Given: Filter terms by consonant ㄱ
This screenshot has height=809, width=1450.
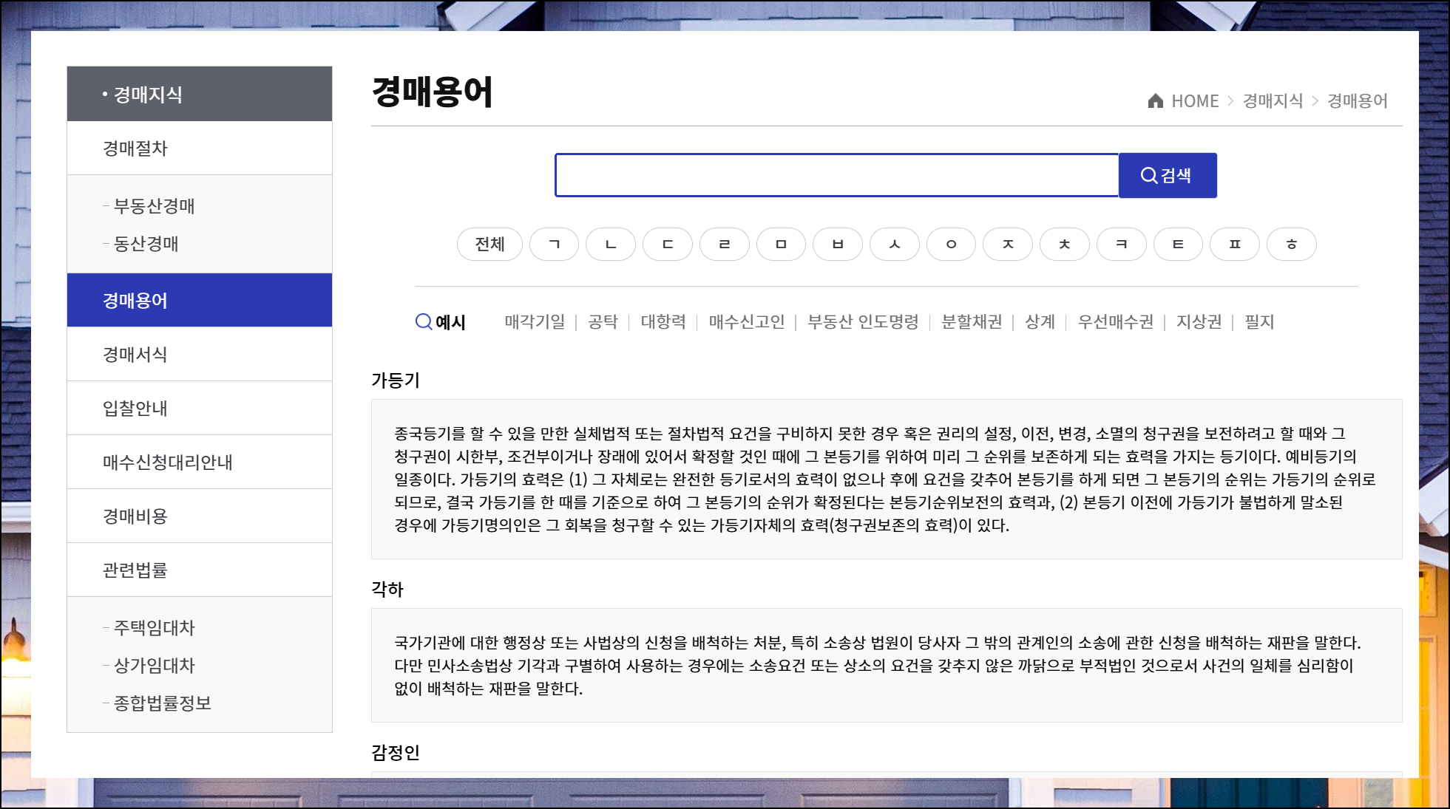Looking at the screenshot, I should click(x=554, y=245).
